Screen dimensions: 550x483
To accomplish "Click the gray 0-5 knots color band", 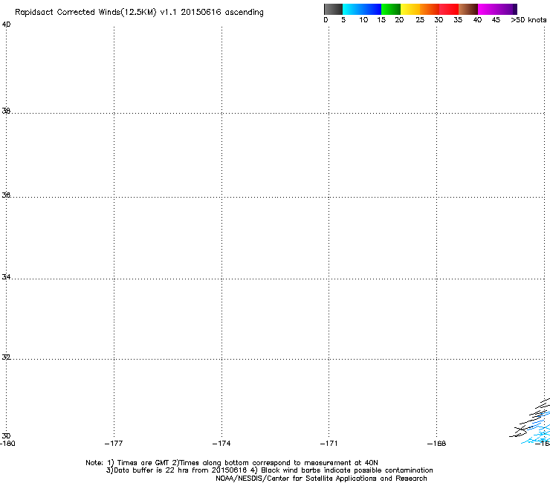I will [x=333, y=9].
